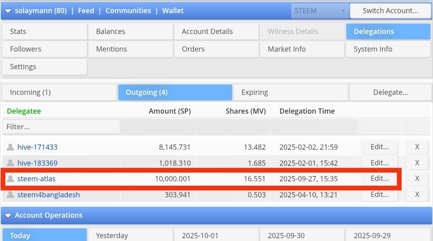433x241 pixels.
Task: Open the steem4bangladesh profile link
Action: tap(49, 195)
